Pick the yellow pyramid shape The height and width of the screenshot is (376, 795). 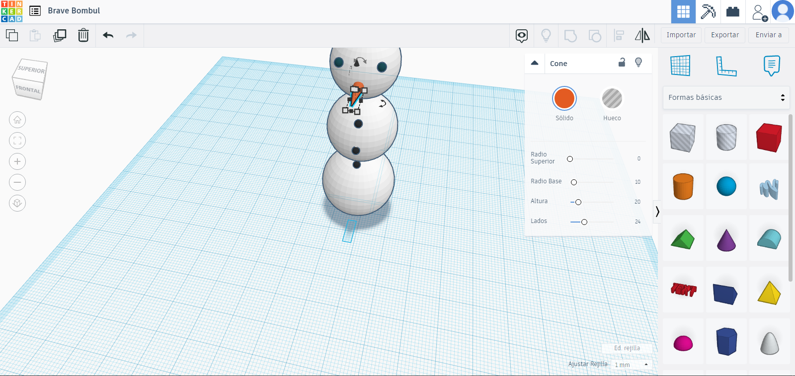tap(769, 293)
